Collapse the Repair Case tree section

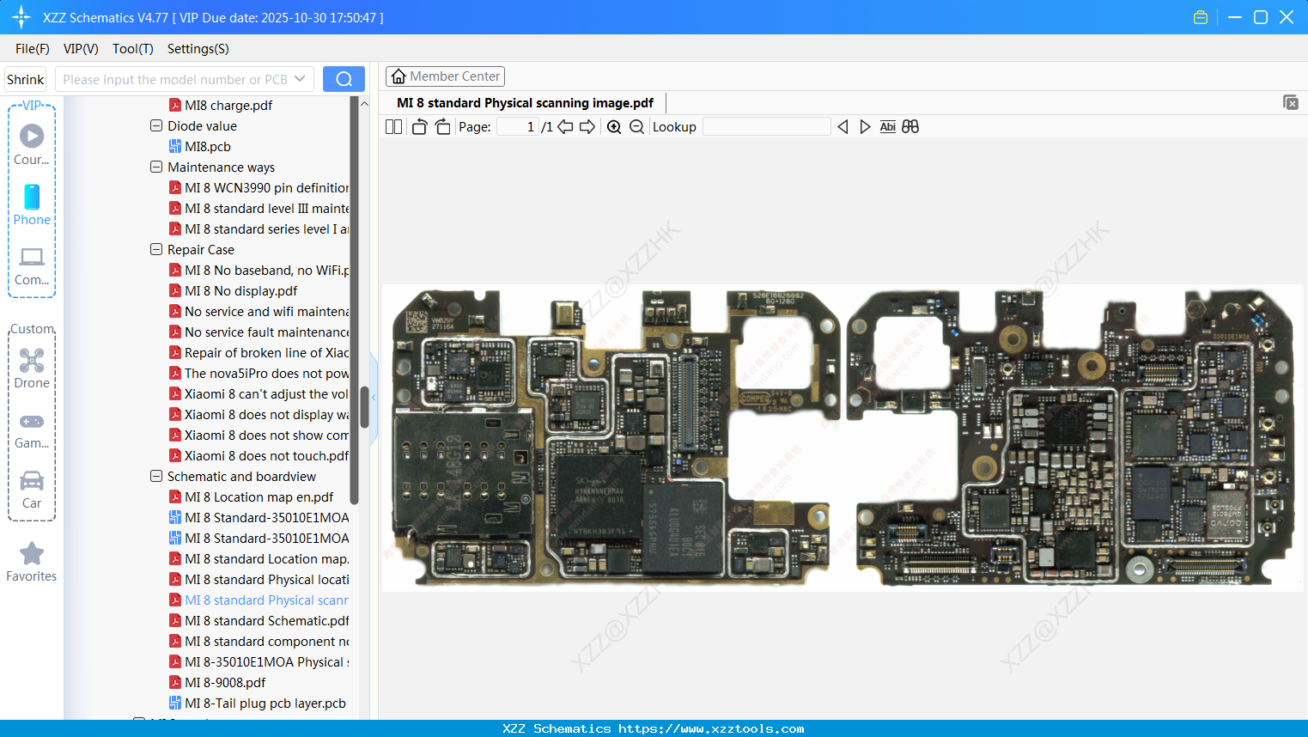coord(156,249)
